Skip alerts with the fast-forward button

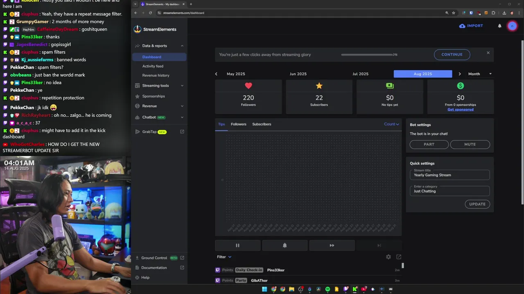tap(332, 245)
